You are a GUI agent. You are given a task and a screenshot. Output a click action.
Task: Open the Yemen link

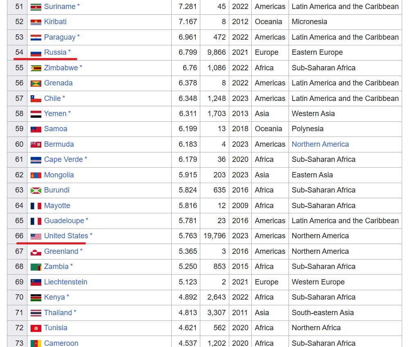click(55, 114)
